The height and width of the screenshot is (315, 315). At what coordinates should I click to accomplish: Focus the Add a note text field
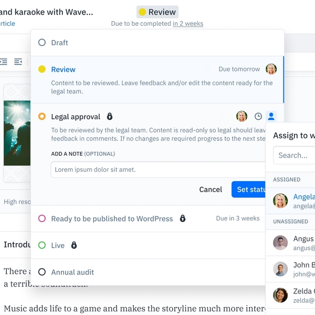[x=158, y=170]
